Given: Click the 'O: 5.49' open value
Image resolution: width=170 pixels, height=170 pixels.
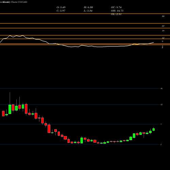Looking at the screenshot, I should [x=61, y=7].
